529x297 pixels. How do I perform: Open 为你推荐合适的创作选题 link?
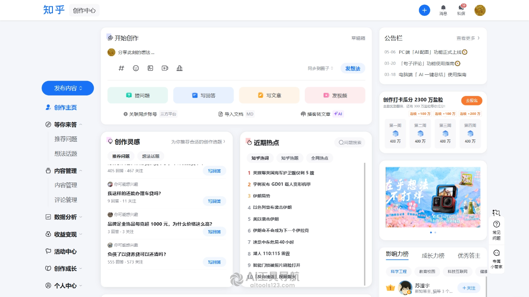pos(198,142)
